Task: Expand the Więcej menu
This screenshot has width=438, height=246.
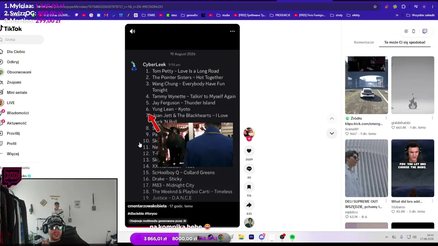Action: pyautogui.click(x=13, y=154)
